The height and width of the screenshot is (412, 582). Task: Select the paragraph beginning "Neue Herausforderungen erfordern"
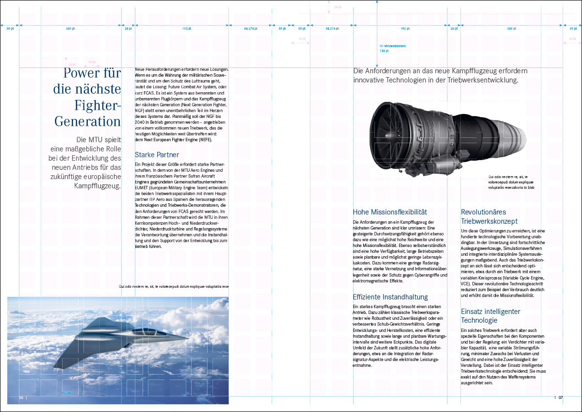181,104
